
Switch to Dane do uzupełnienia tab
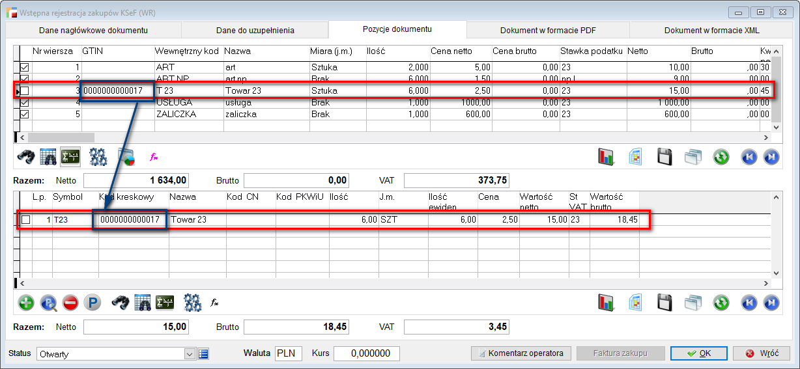(x=255, y=30)
